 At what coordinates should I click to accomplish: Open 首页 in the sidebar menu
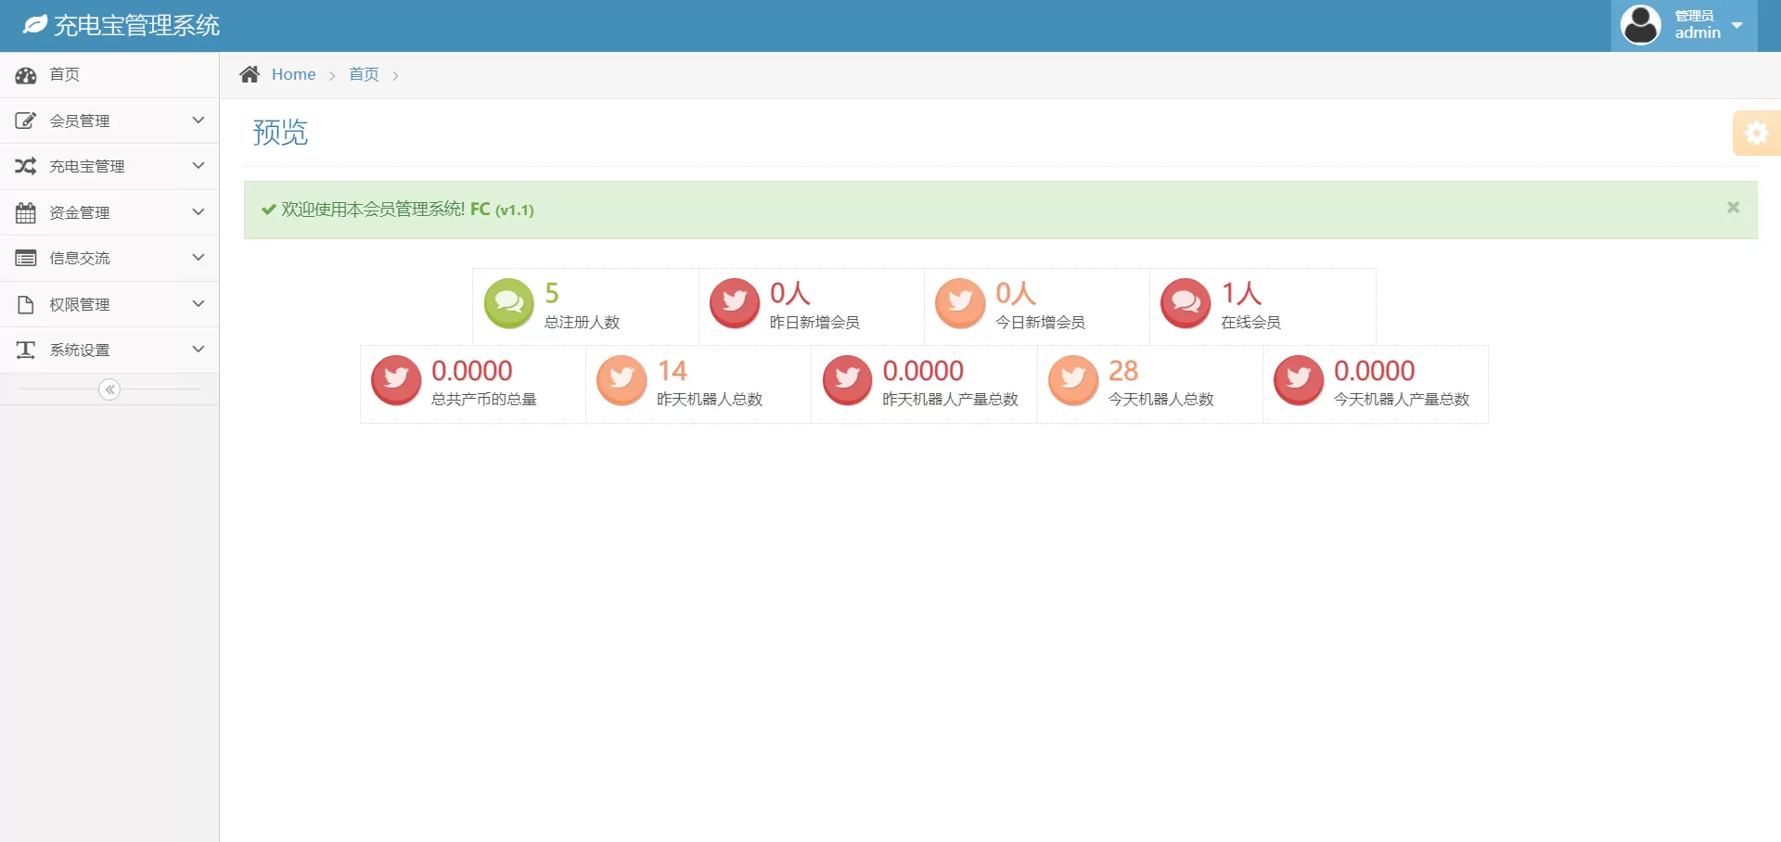pos(109,75)
